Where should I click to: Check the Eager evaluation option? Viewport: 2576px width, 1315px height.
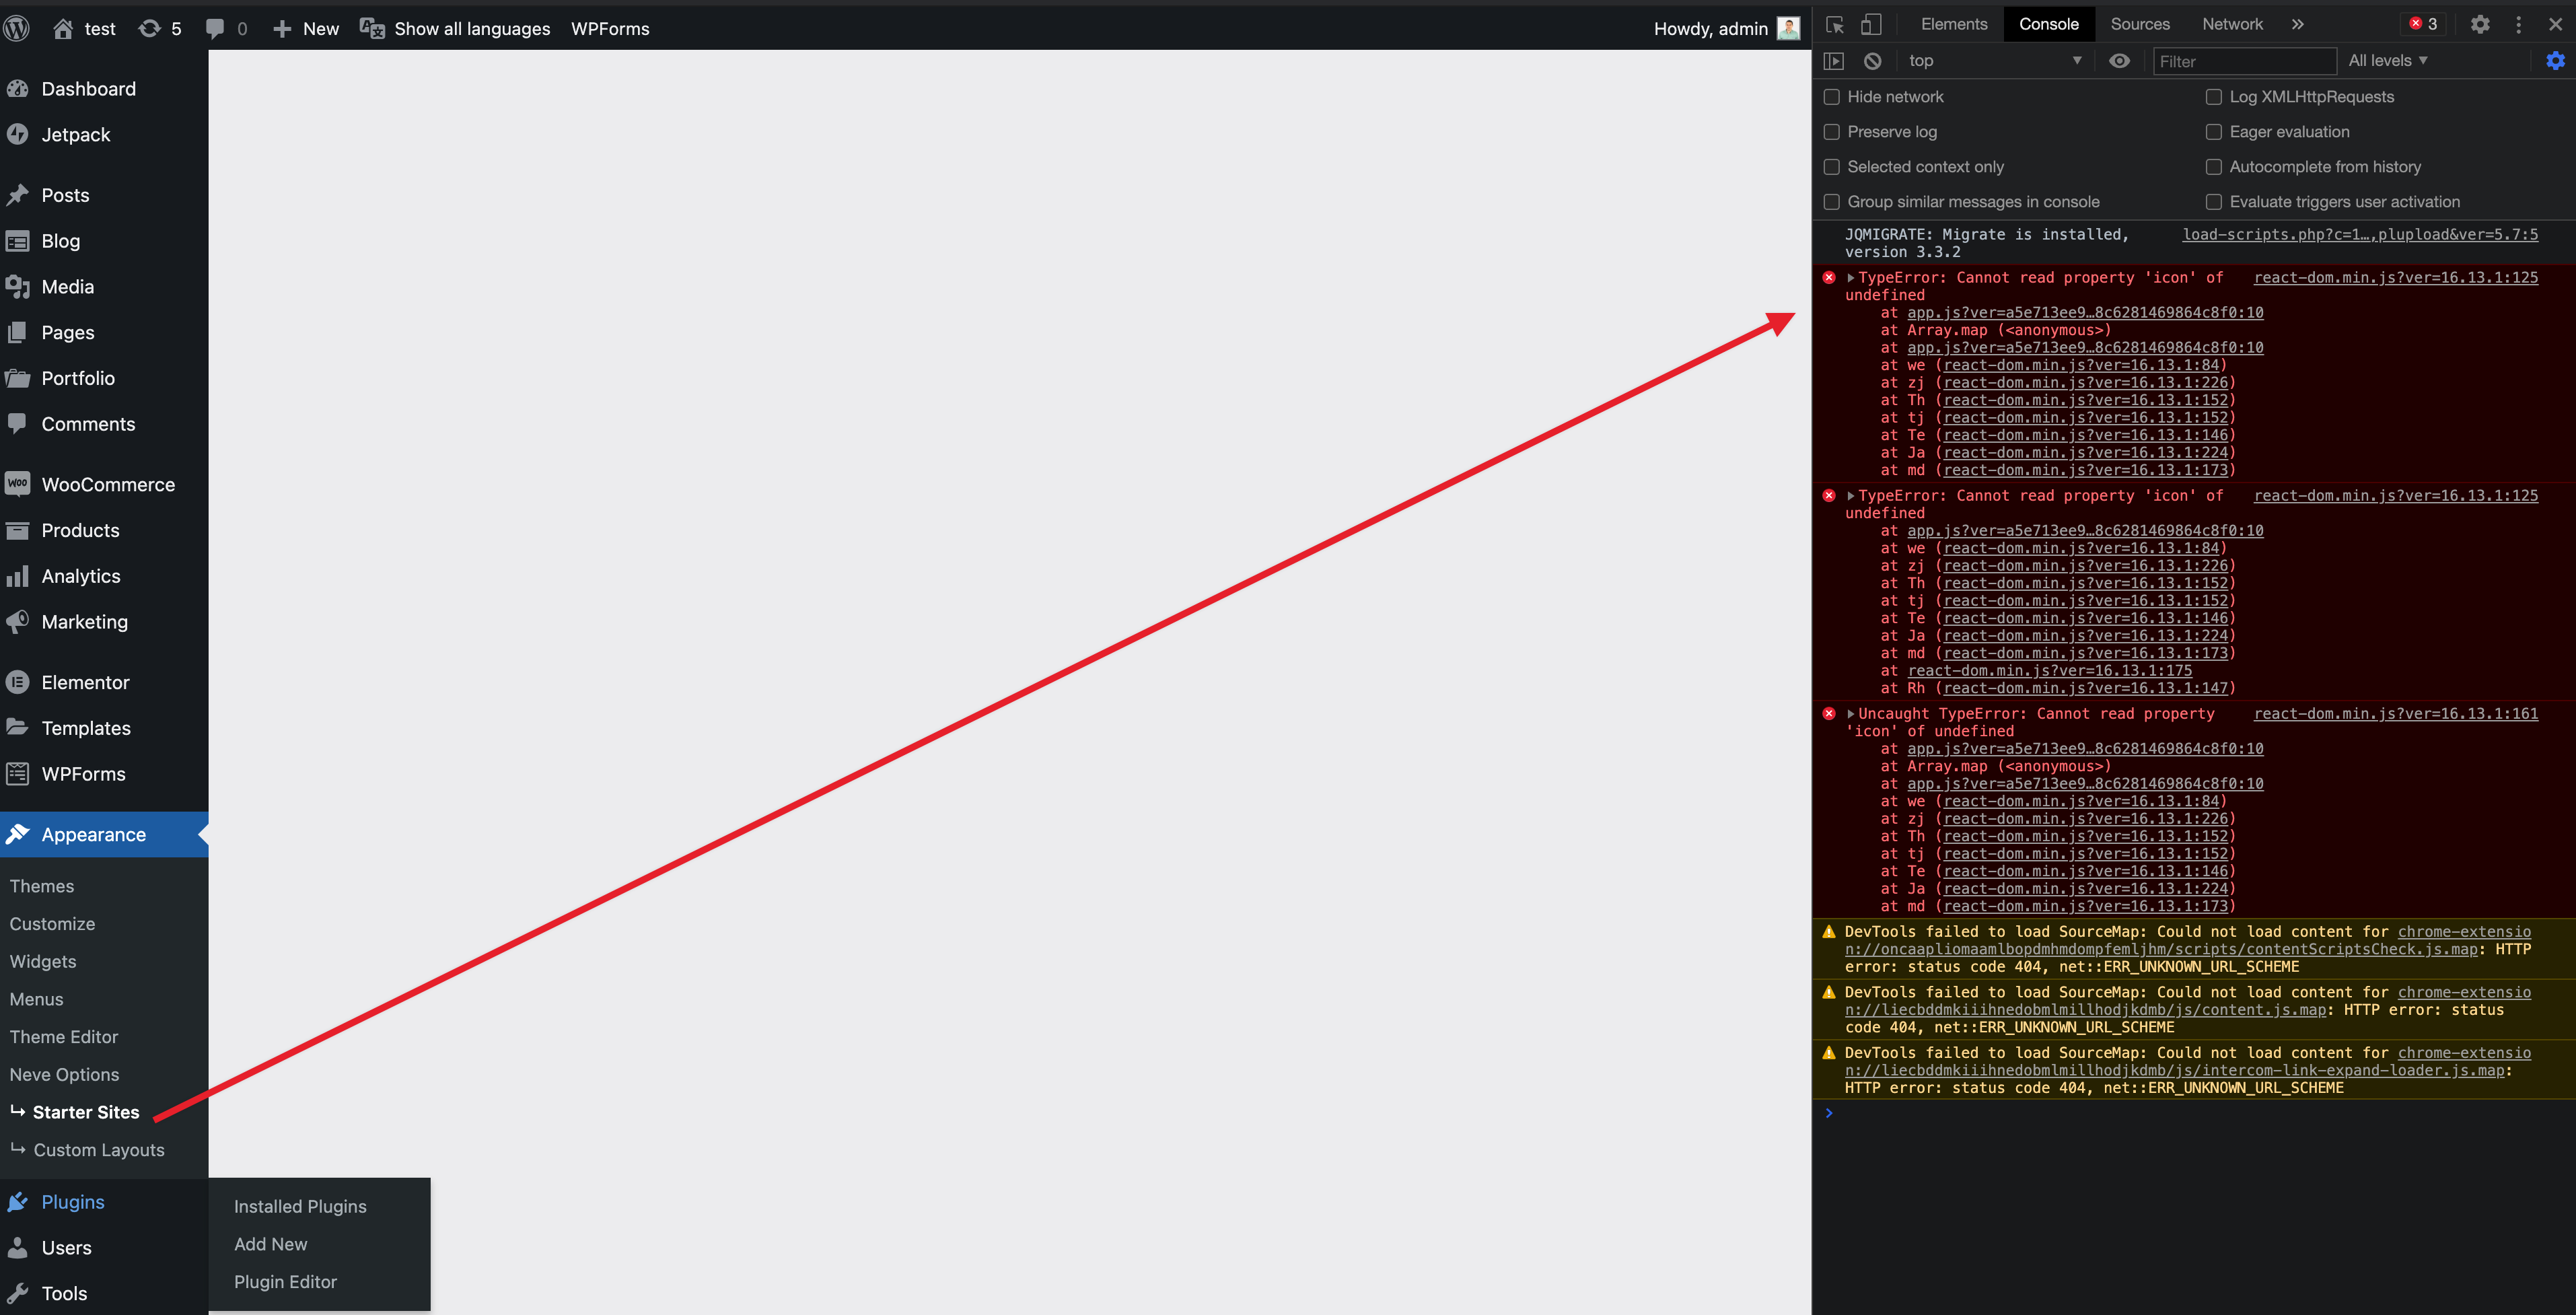coord(2214,132)
